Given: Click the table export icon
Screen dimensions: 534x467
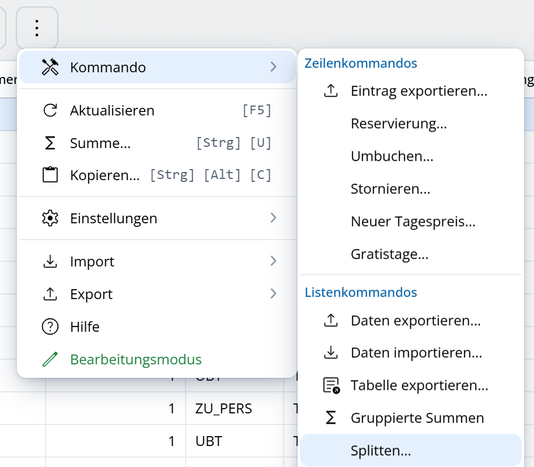Looking at the screenshot, I should (331, 385).
